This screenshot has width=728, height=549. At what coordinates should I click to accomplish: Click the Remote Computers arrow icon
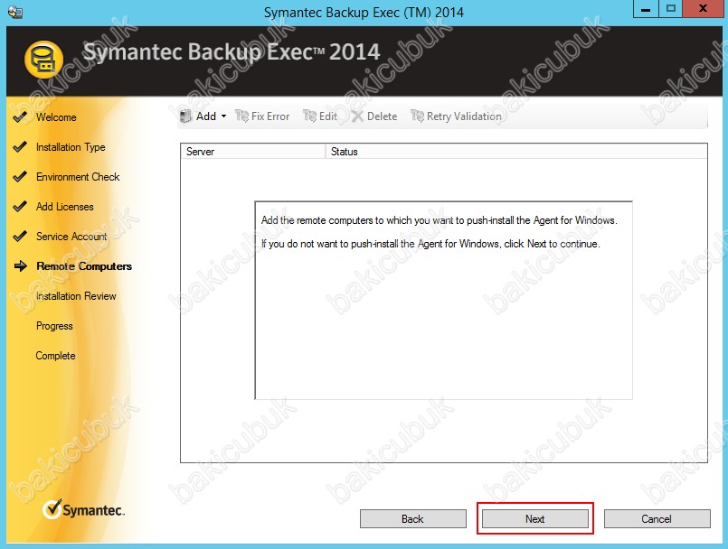[x=21, y=265]
